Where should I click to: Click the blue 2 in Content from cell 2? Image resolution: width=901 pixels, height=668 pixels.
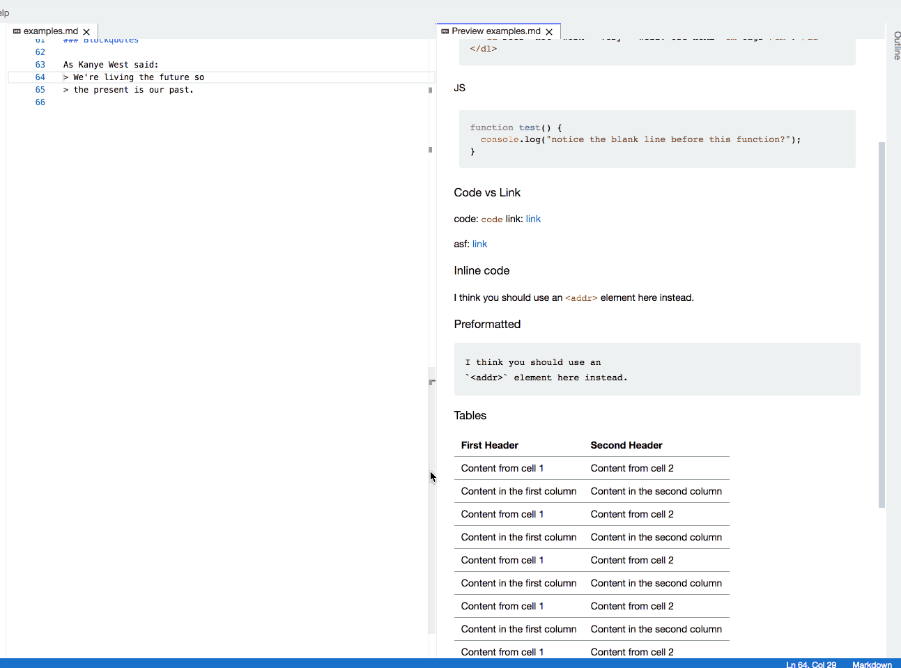670,468
